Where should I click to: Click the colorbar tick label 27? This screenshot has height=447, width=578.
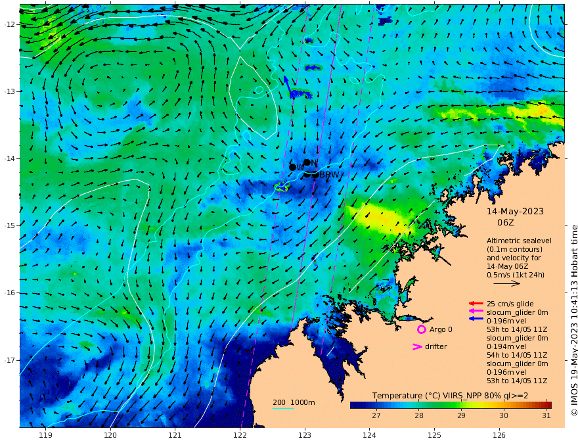click(x=376, y=415)
